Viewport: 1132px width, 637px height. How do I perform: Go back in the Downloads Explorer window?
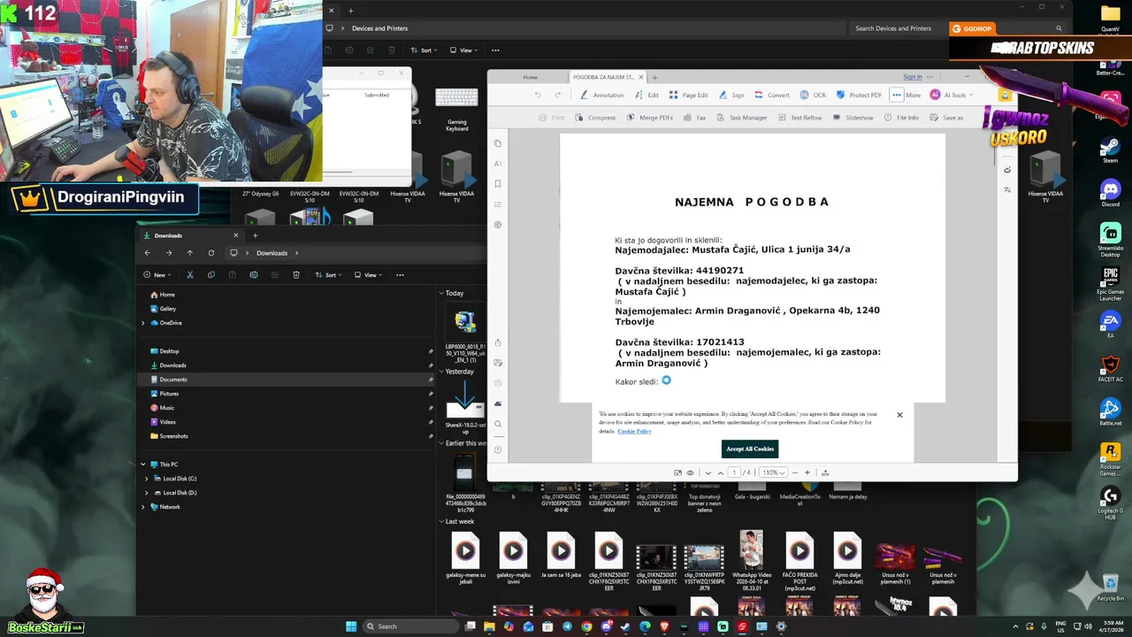(x=148, y=253)
